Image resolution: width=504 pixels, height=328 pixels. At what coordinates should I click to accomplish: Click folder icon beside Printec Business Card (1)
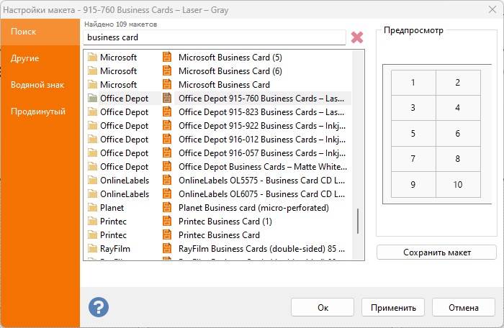point(93,222)
